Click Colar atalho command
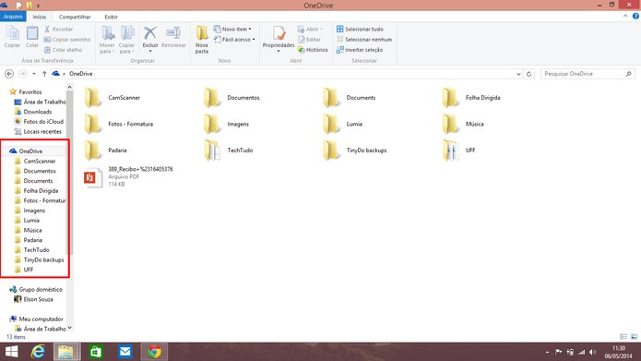Screen dimensions: 641x361 click(63, 50)
